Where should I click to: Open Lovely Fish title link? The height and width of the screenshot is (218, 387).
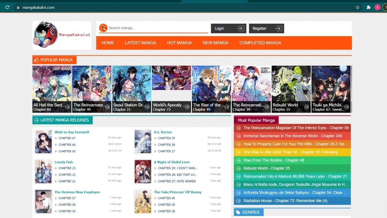[x=64, y=162]
